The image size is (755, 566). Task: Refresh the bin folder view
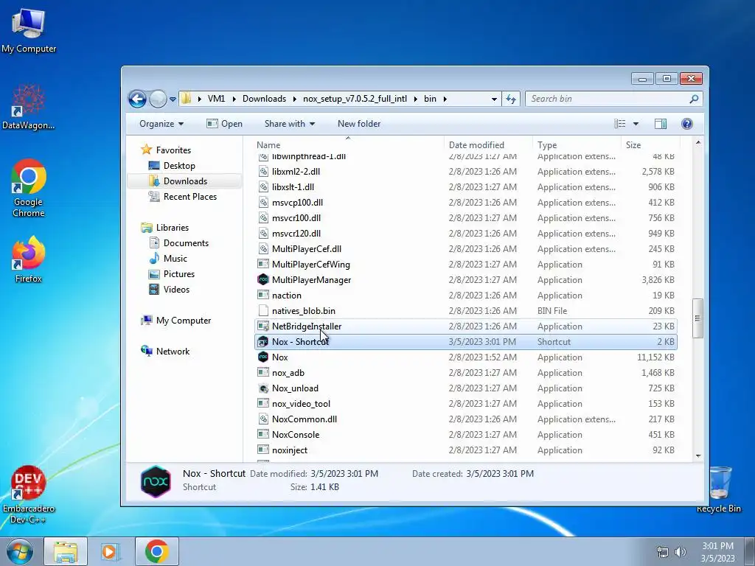(x=510, y=99)
